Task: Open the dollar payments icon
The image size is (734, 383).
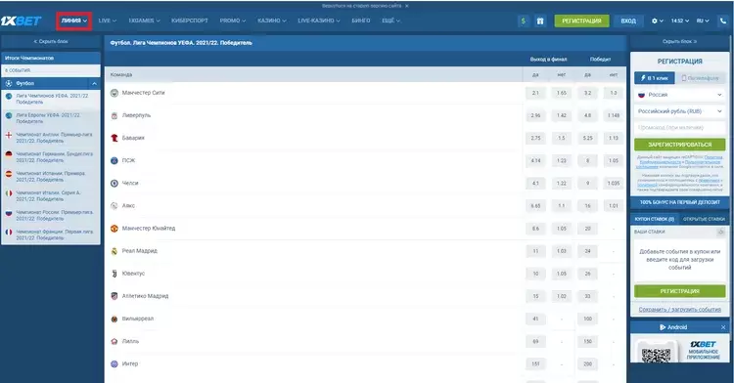Action: click(x=524, y=21)
